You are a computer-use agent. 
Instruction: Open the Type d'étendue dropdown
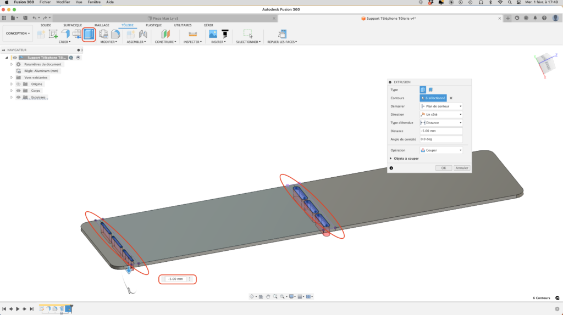pyautogui.click(x=441, y=122)
